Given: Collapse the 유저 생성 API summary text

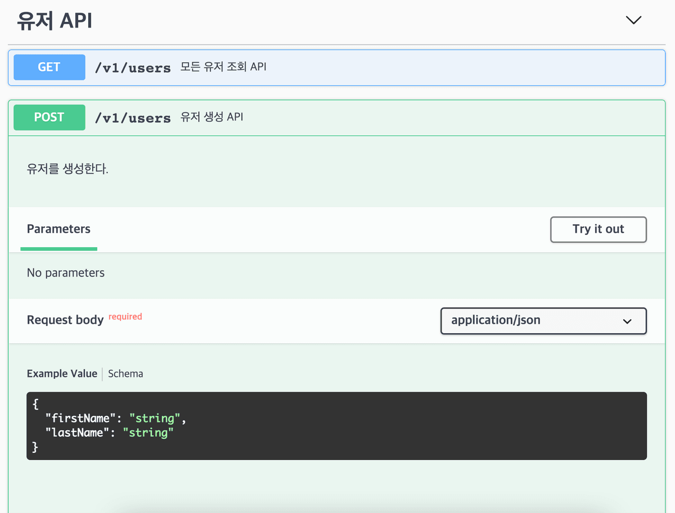Looking at the screenshot, I should pyautogui.click(x=211, y=117).
